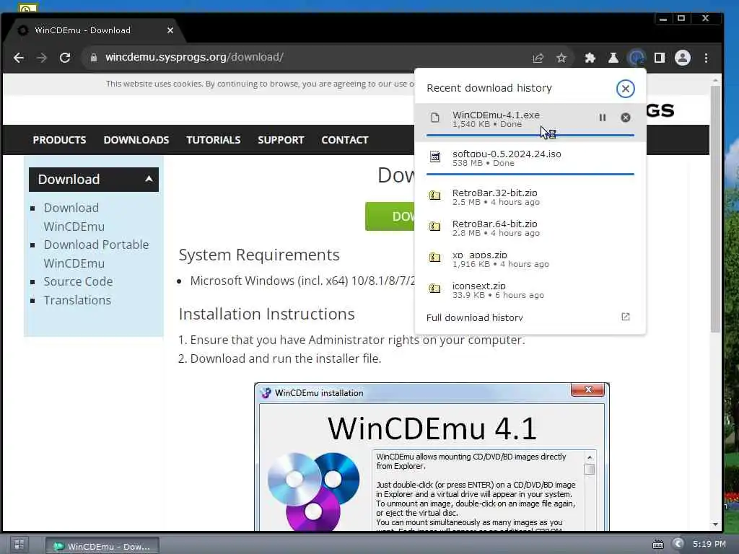Click the moon-shaped tray icon
Viewport: 739px width, 554px height.
coord(678,544)
